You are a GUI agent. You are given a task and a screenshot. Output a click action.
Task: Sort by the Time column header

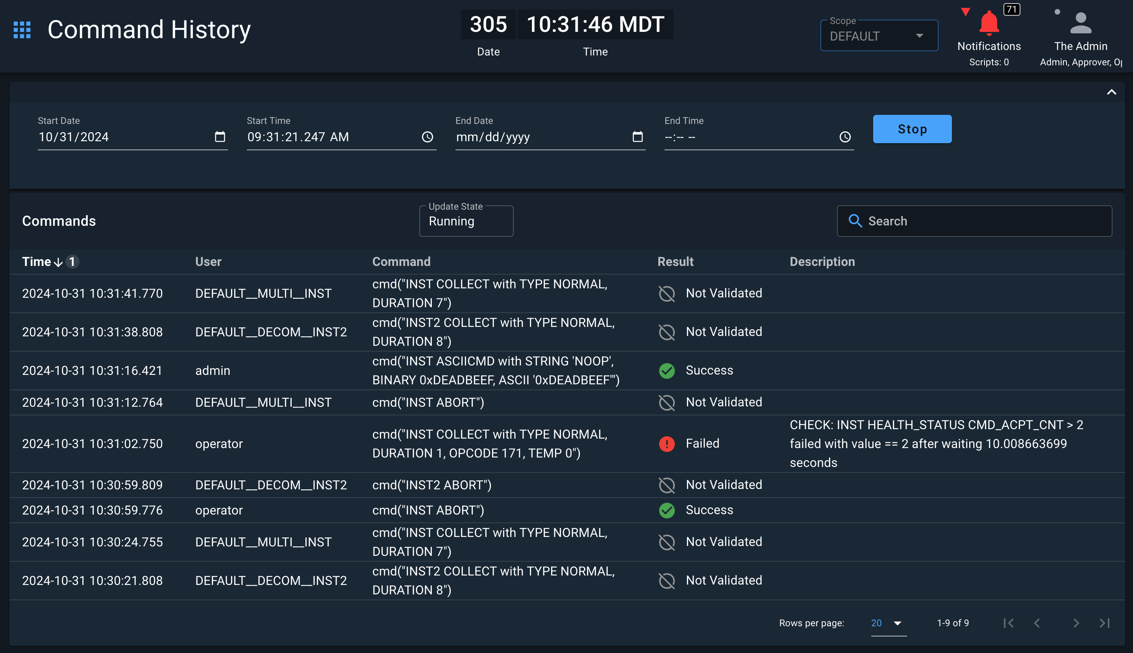click(x=36, y=262)
